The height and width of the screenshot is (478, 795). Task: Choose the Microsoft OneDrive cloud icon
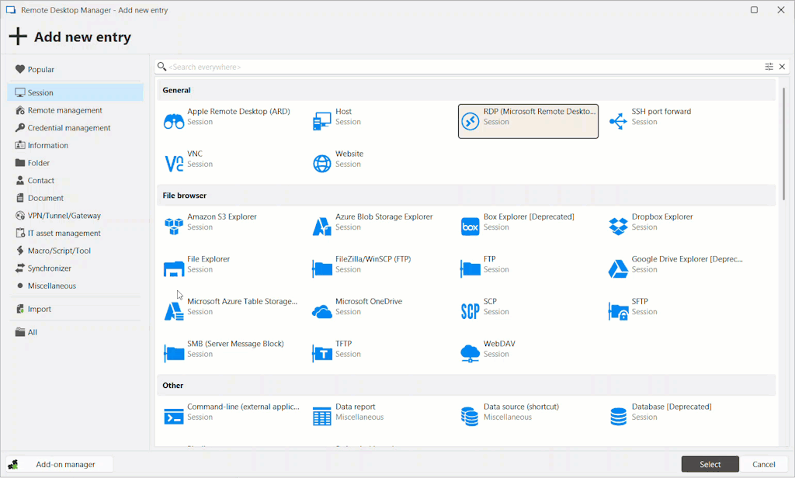click(322, 311)
